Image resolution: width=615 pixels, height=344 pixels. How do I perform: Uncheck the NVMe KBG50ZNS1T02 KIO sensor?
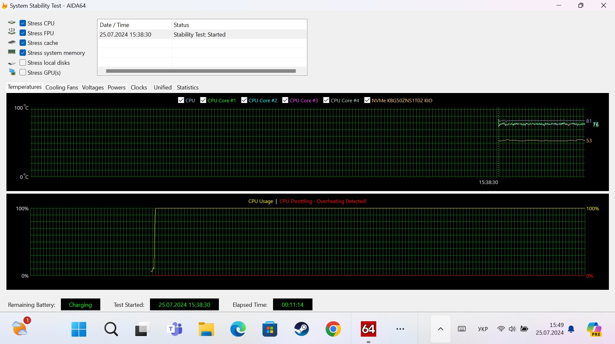pos(367,100)
